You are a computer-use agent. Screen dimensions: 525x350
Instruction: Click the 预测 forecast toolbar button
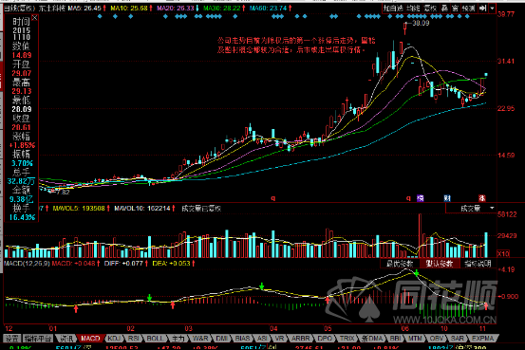(x=468, y=9)
